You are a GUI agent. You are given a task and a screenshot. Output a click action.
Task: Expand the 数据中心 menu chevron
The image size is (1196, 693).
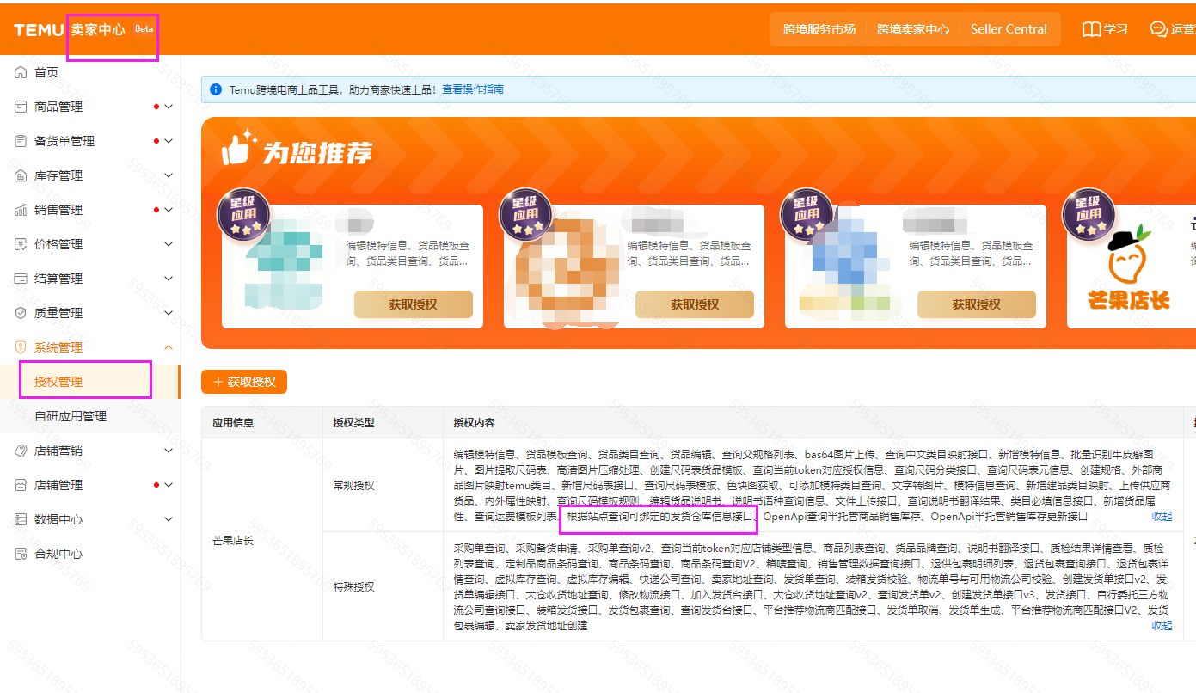tap(169, 519)
